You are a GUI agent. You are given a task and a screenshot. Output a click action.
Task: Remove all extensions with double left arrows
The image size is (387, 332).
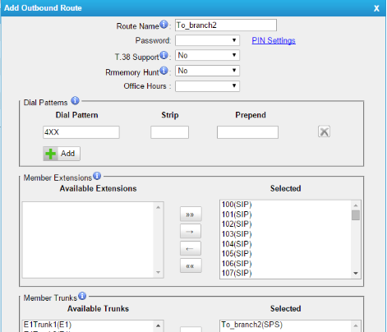(191, 265)
